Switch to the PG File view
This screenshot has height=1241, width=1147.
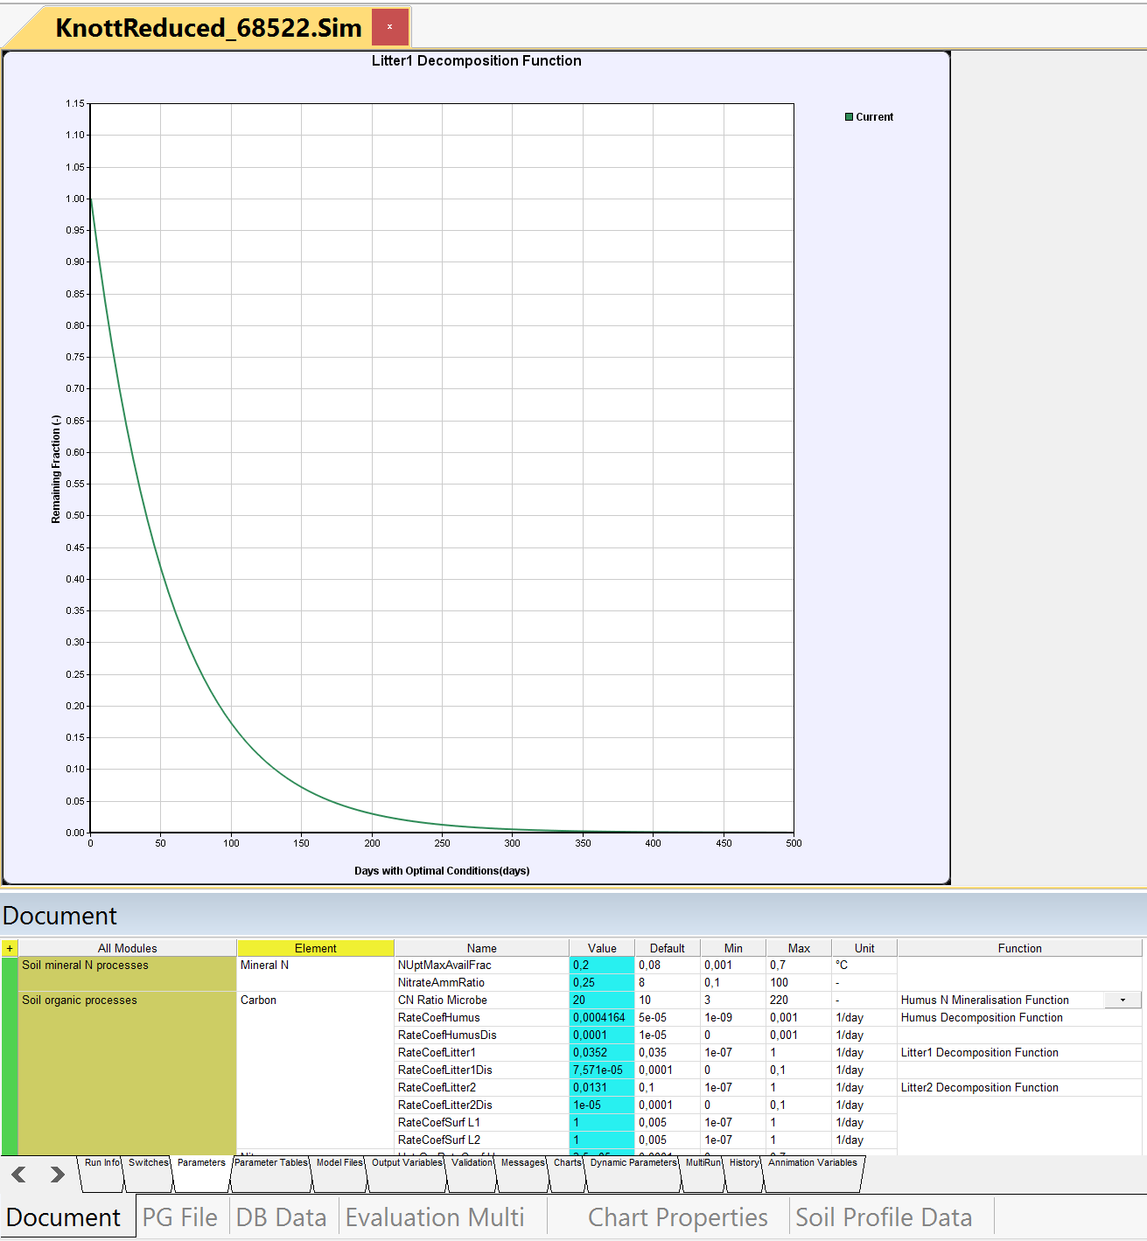180,1217
